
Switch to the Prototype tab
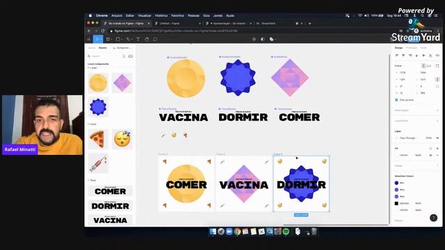[x=412, y=48]
